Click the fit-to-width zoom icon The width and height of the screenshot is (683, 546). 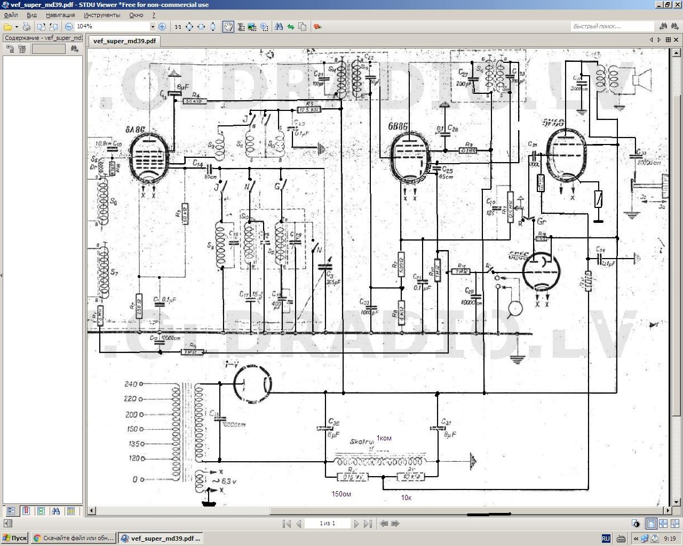201,27
